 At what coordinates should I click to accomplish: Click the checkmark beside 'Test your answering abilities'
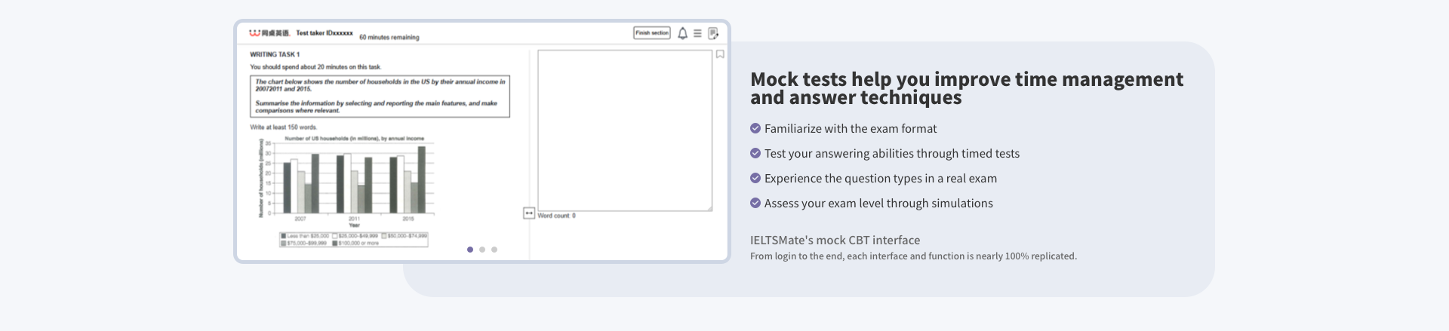pos(755,153)
